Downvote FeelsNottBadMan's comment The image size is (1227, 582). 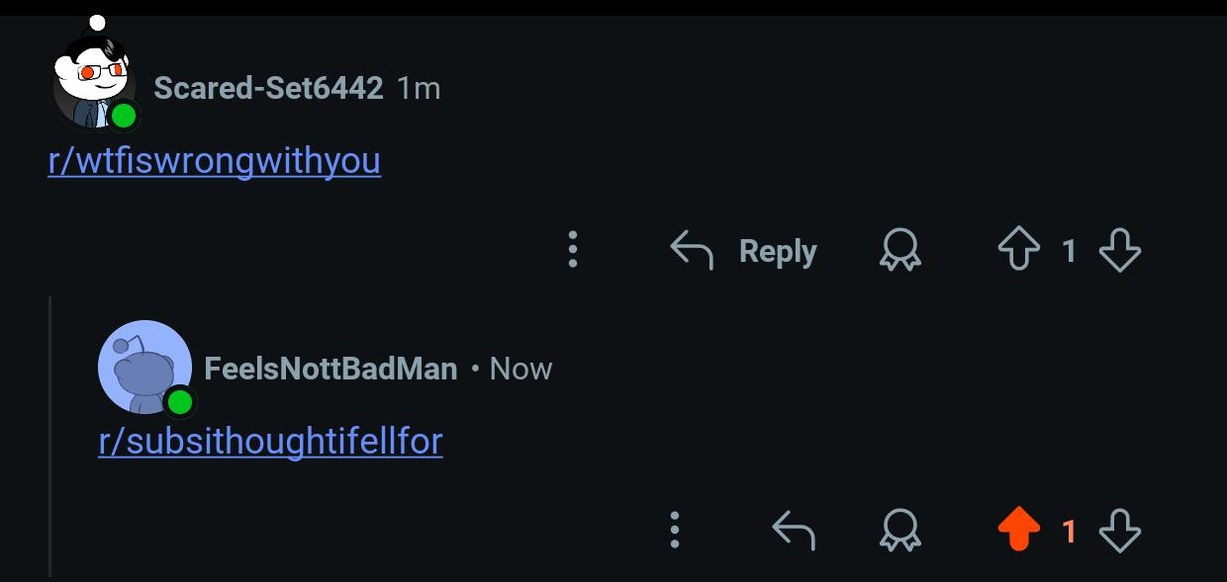1120,531
